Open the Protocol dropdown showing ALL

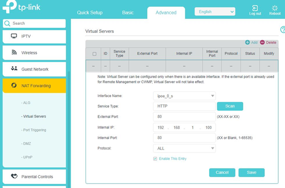185,148
